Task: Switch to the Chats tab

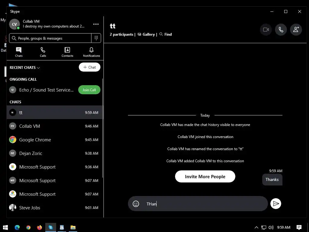Action: pos(19,52)
